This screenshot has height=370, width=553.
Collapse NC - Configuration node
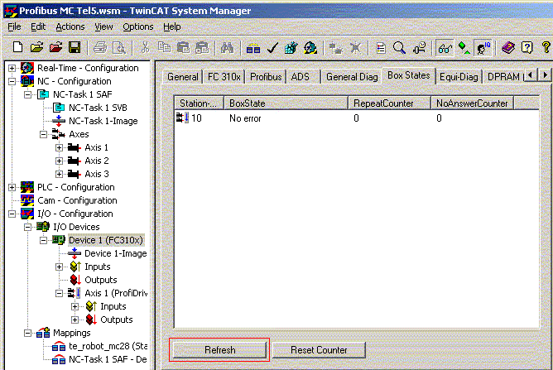12,81
